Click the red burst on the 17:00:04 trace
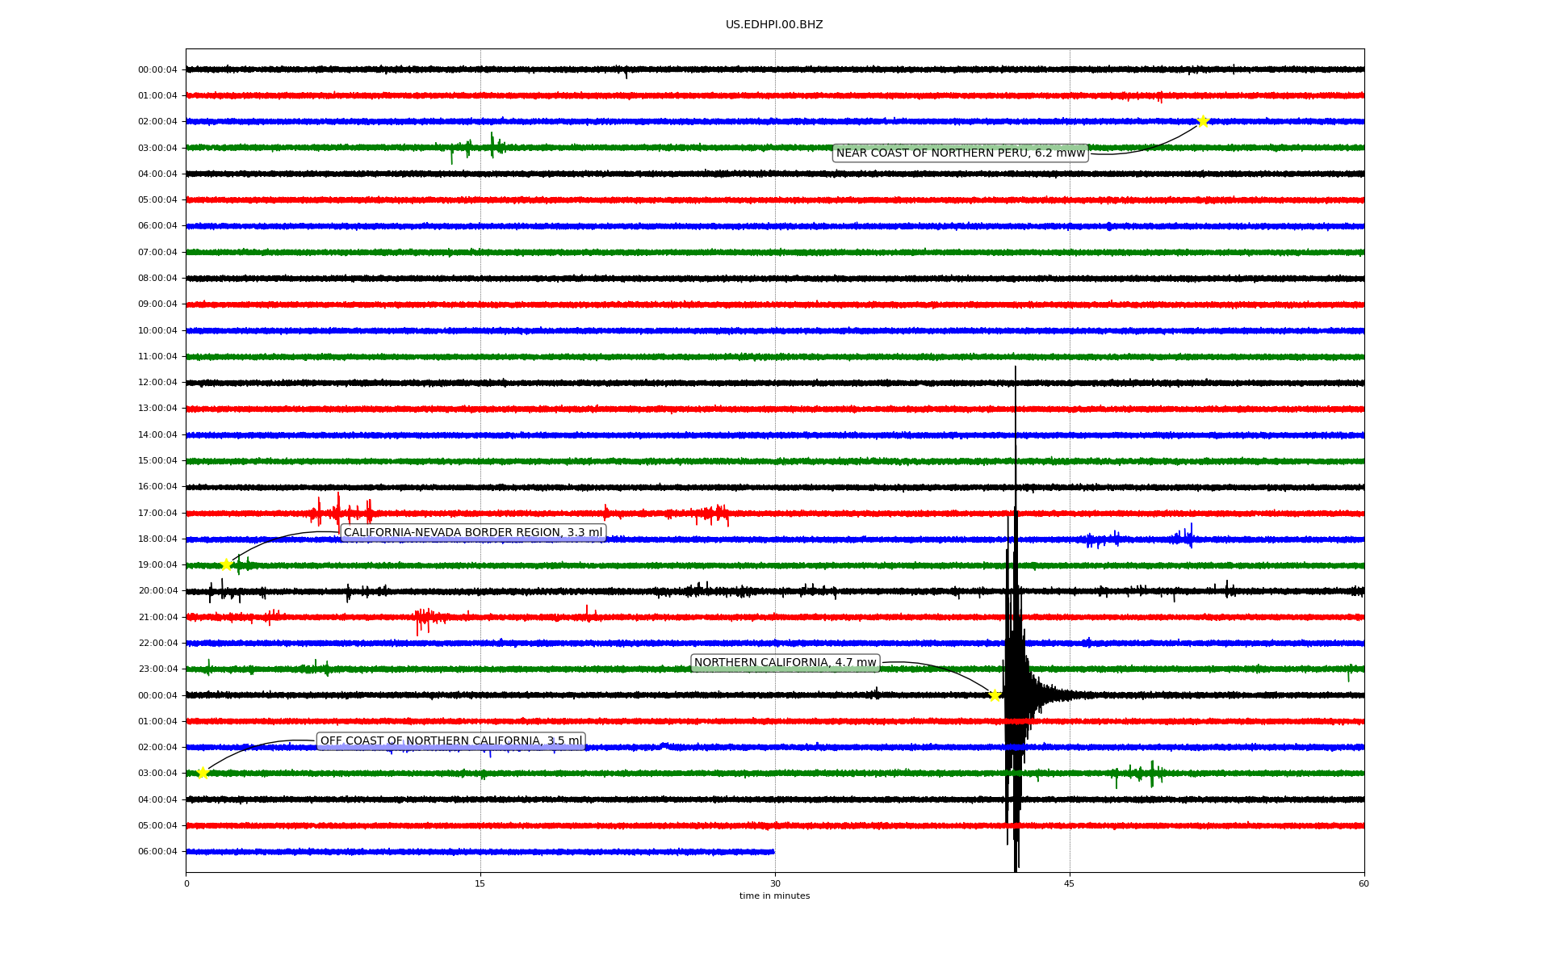 337,511
